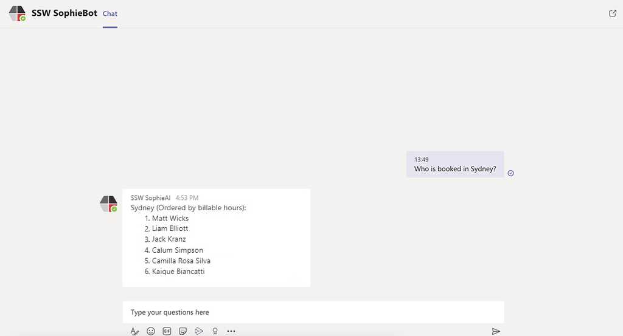Pop out the chat window

(613, 13)
